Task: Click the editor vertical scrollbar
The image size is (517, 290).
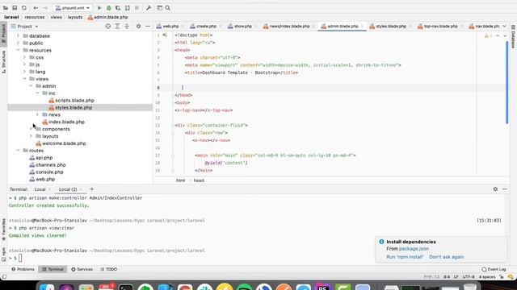Action: pos(507,82)
